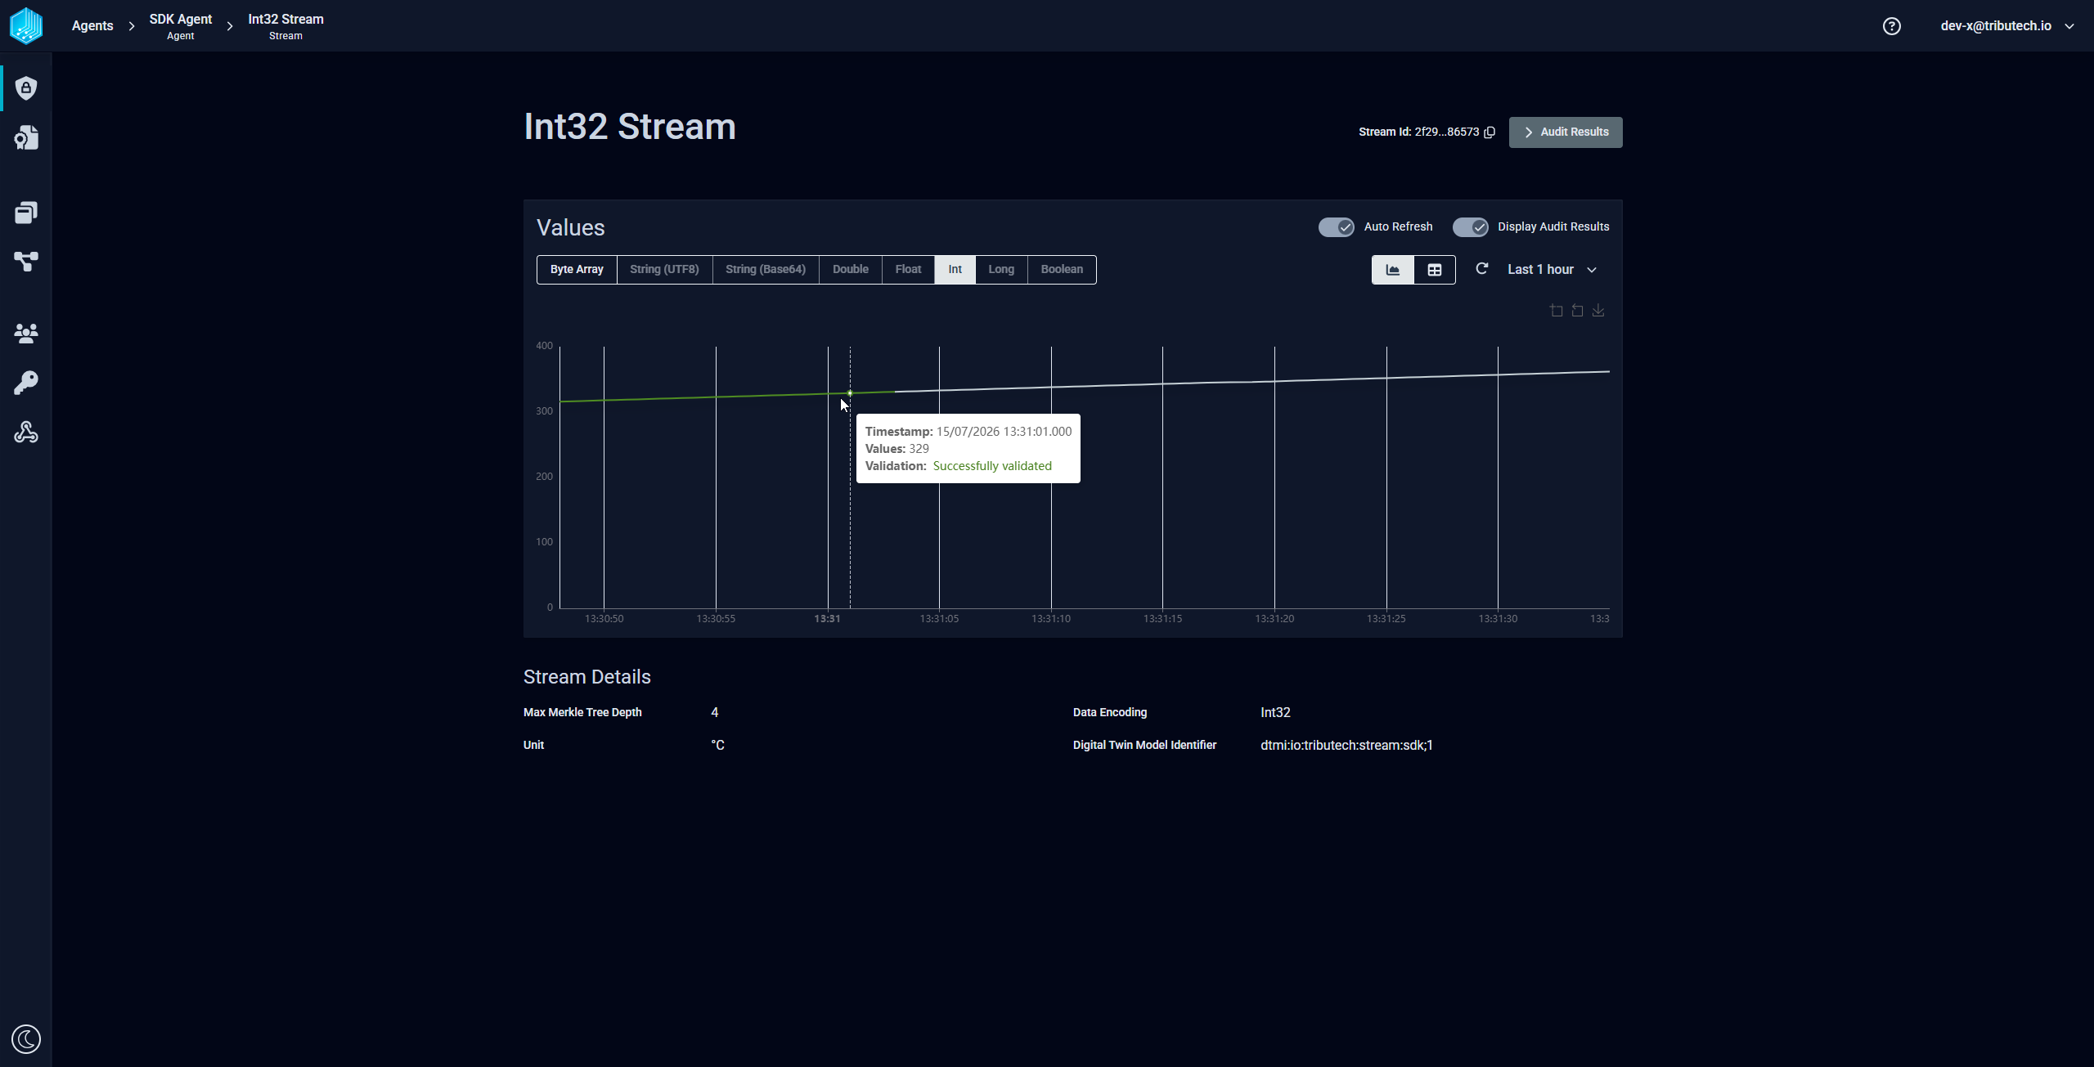
Task: Click the Data Encoding value Int32
Action: tap(1275, 713)
